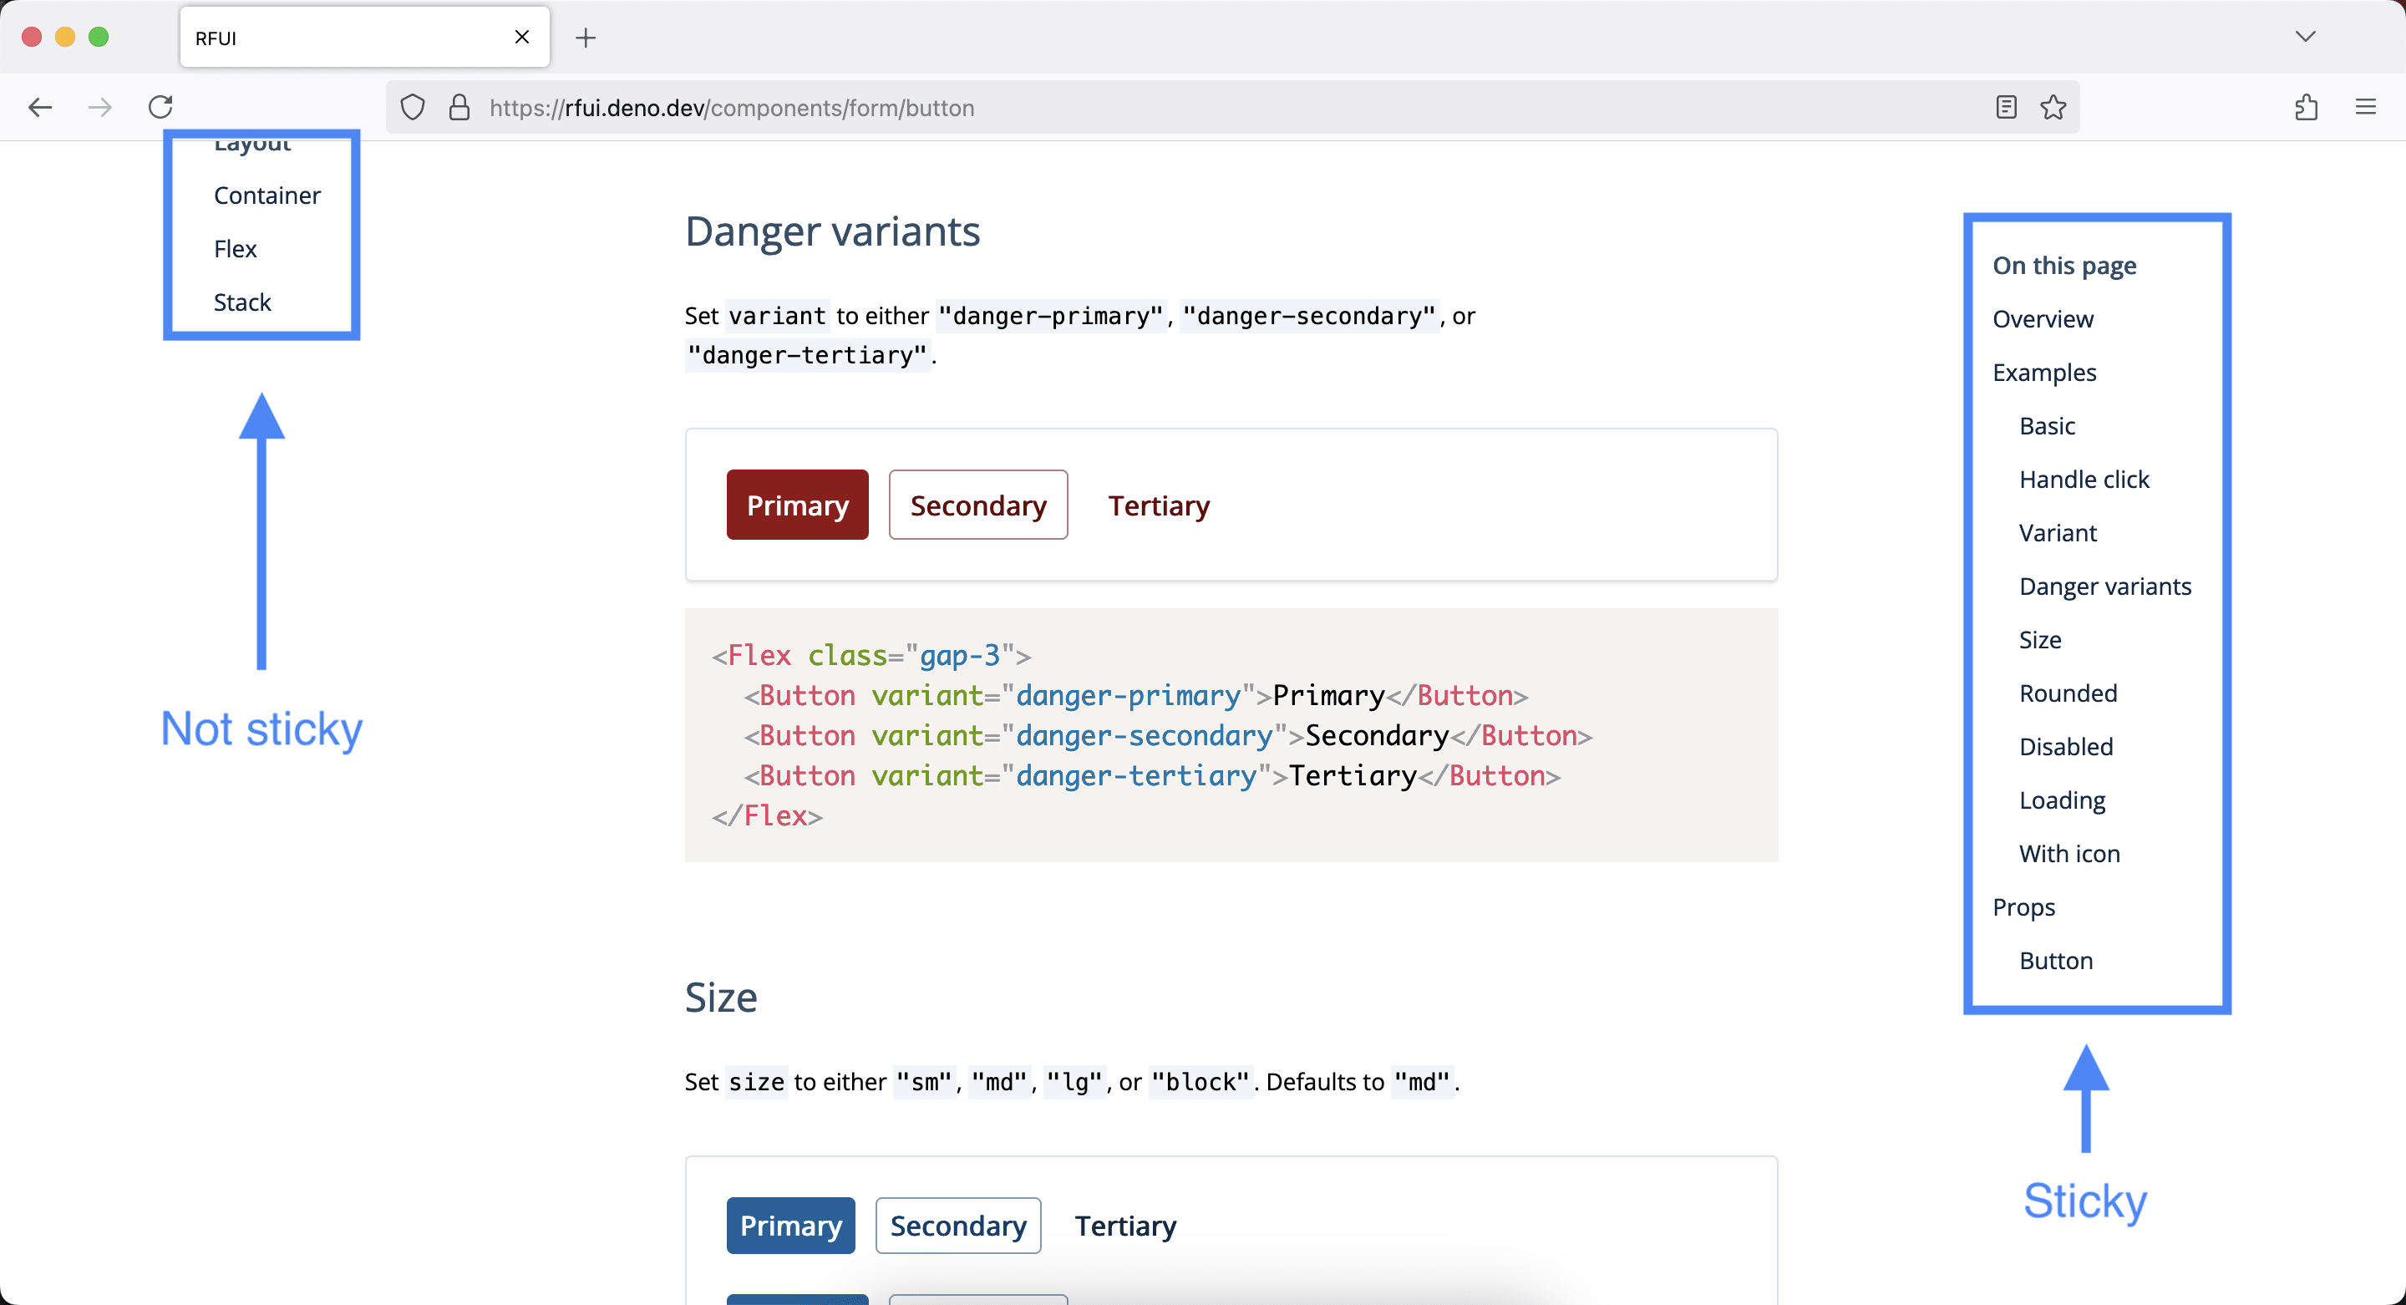Open Stack in the left sidebar
The width and height of the screenshot is (2406, 1305).
[242, 302]
